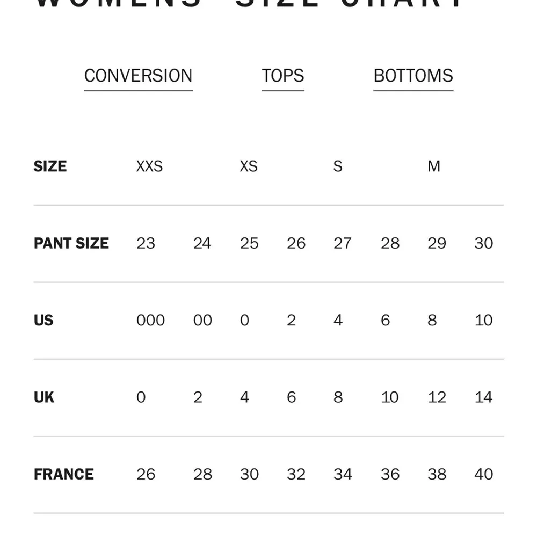Click the UK row label
Viewport: 537px width, 537px height.
[44, 397]
